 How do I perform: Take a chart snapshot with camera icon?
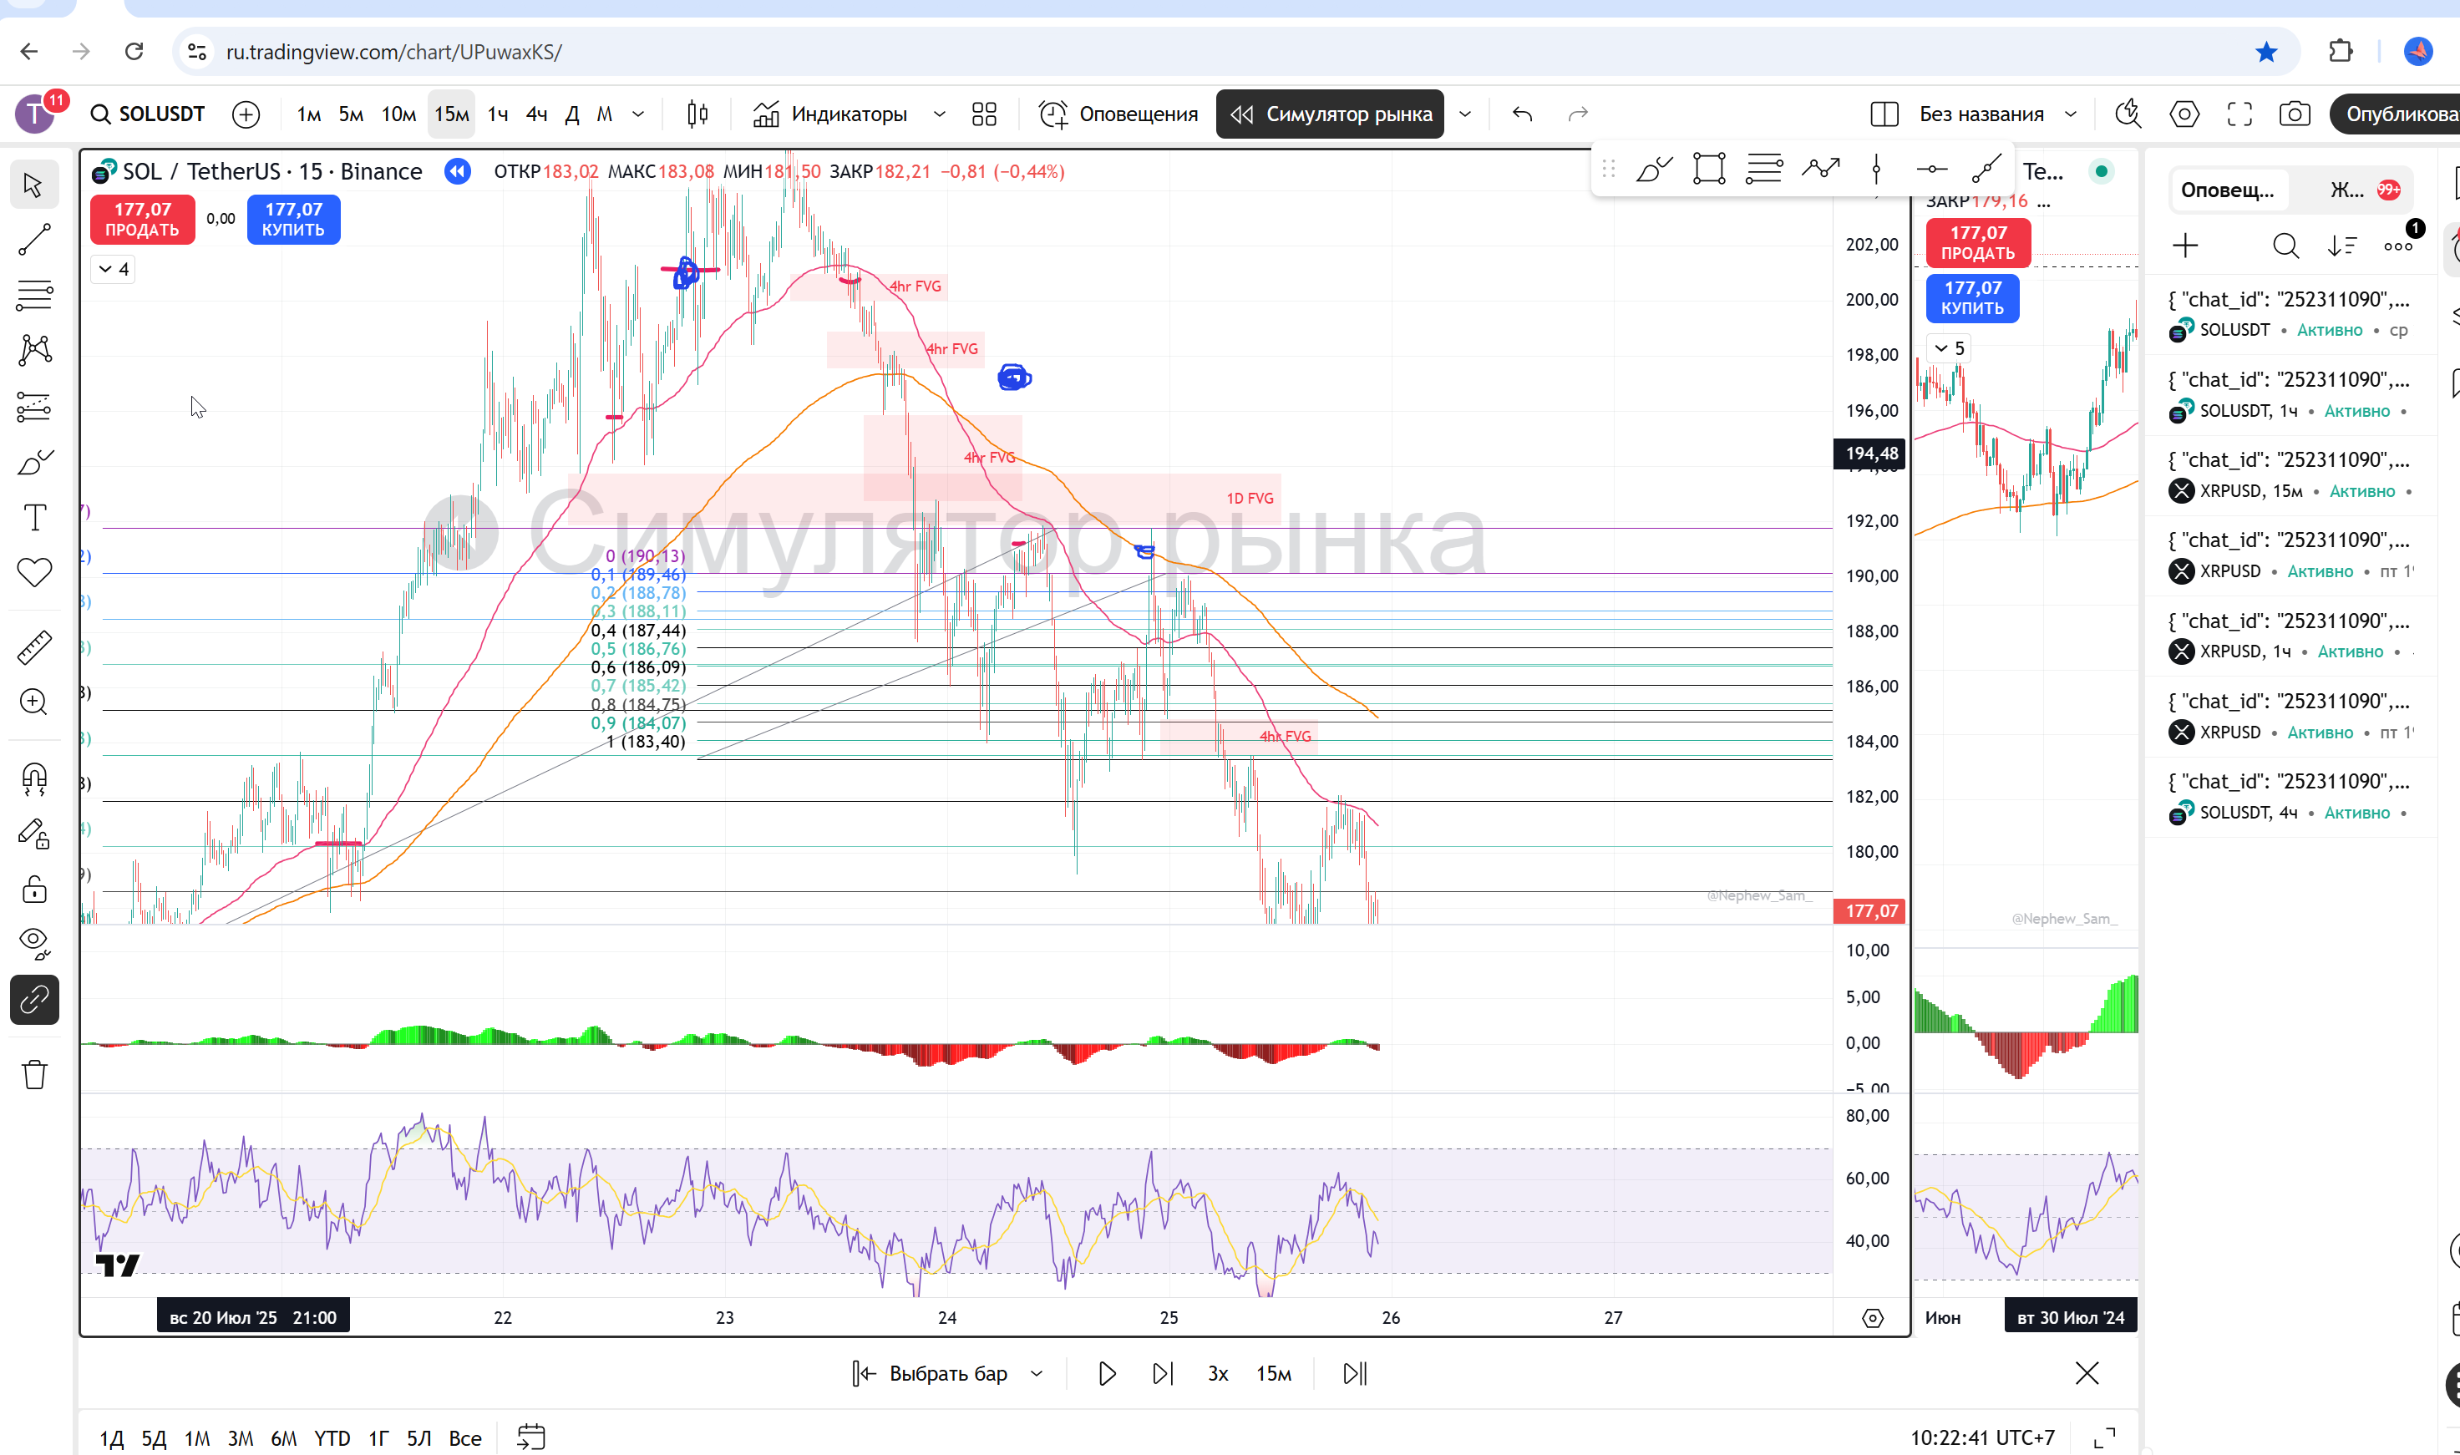tap(2295, 114)
